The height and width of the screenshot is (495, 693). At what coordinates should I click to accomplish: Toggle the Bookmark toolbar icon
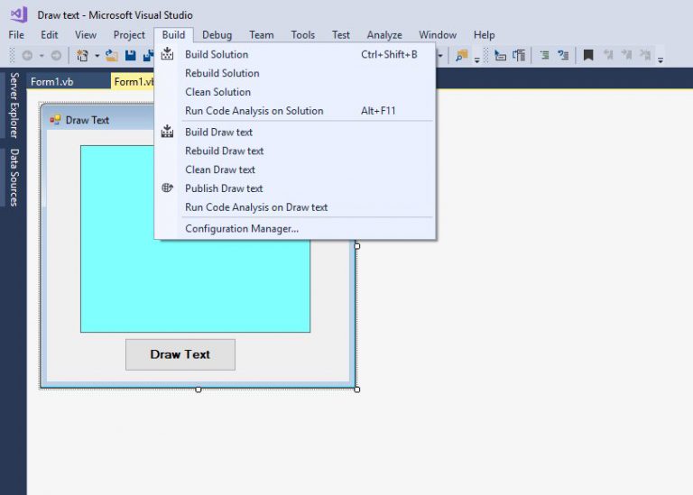point(588,56)
